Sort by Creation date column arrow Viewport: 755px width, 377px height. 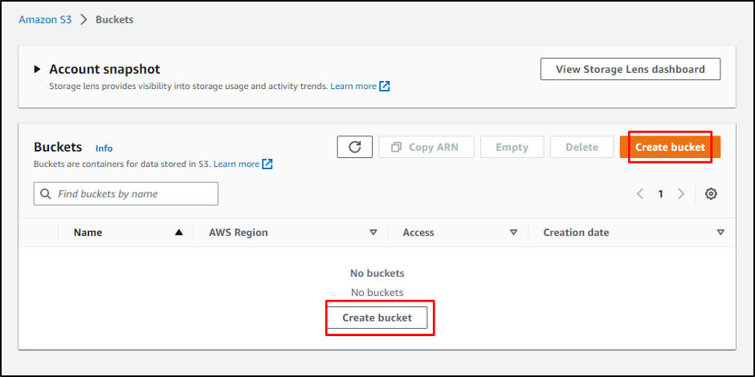tap(720, 233)
